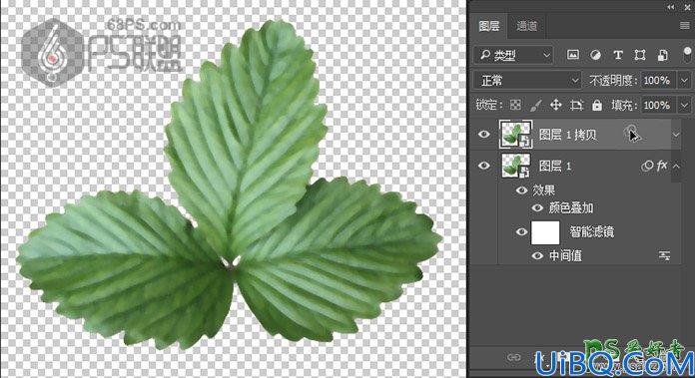The height and width of the screenshot is (378, 695).
Task: Open the 中间值 filter entry
Action: (x=565, y=256)
